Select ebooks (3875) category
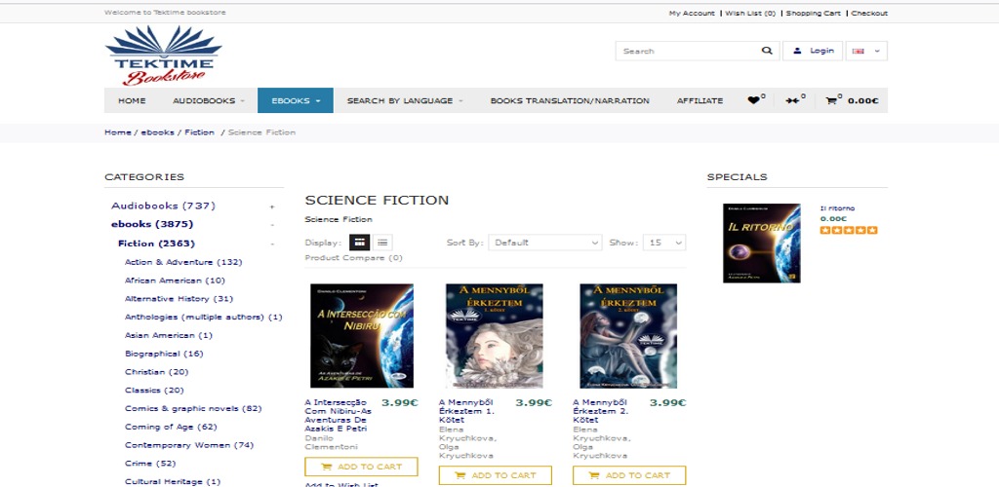Viewport: 999px width, 487px height. [x=151, y=224]
